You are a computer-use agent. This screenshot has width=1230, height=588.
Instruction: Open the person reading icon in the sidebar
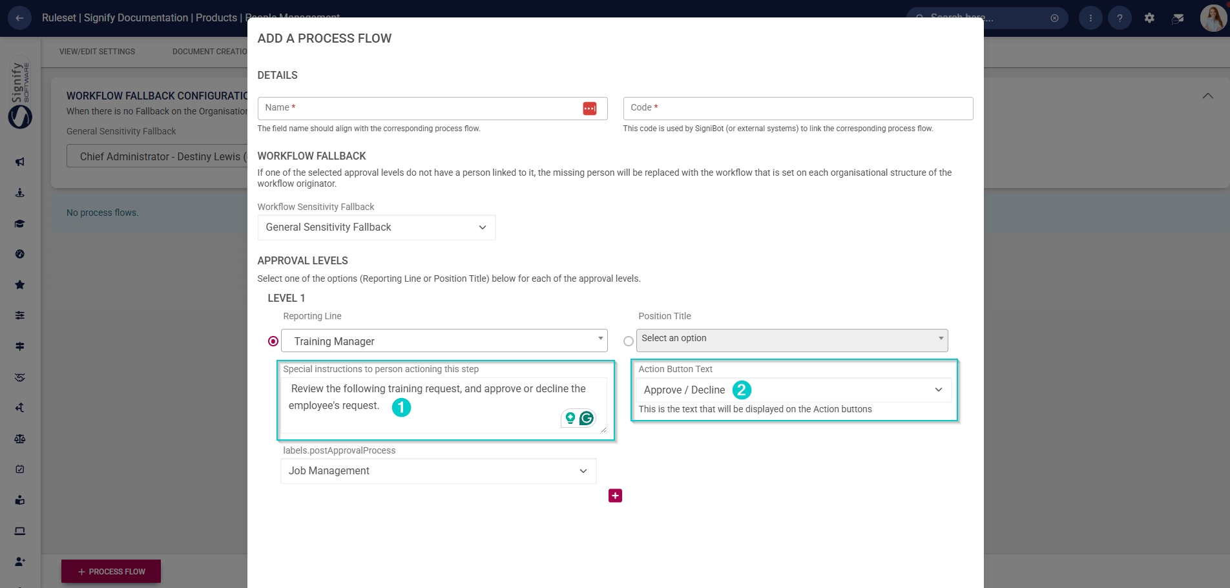(20, 500)
